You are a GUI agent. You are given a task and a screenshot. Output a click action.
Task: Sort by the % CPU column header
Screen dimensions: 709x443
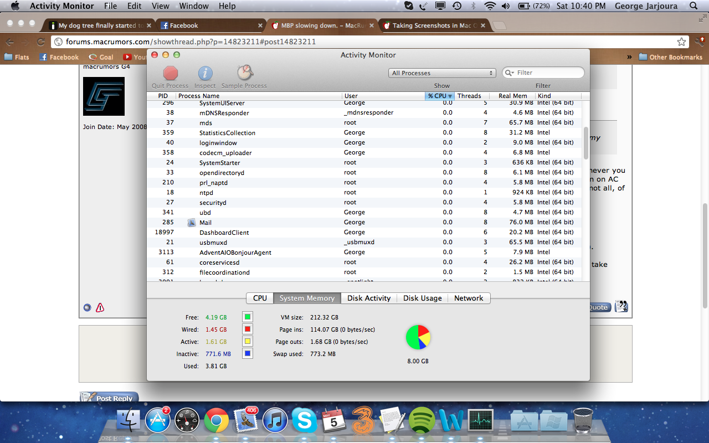pos(440,96)
